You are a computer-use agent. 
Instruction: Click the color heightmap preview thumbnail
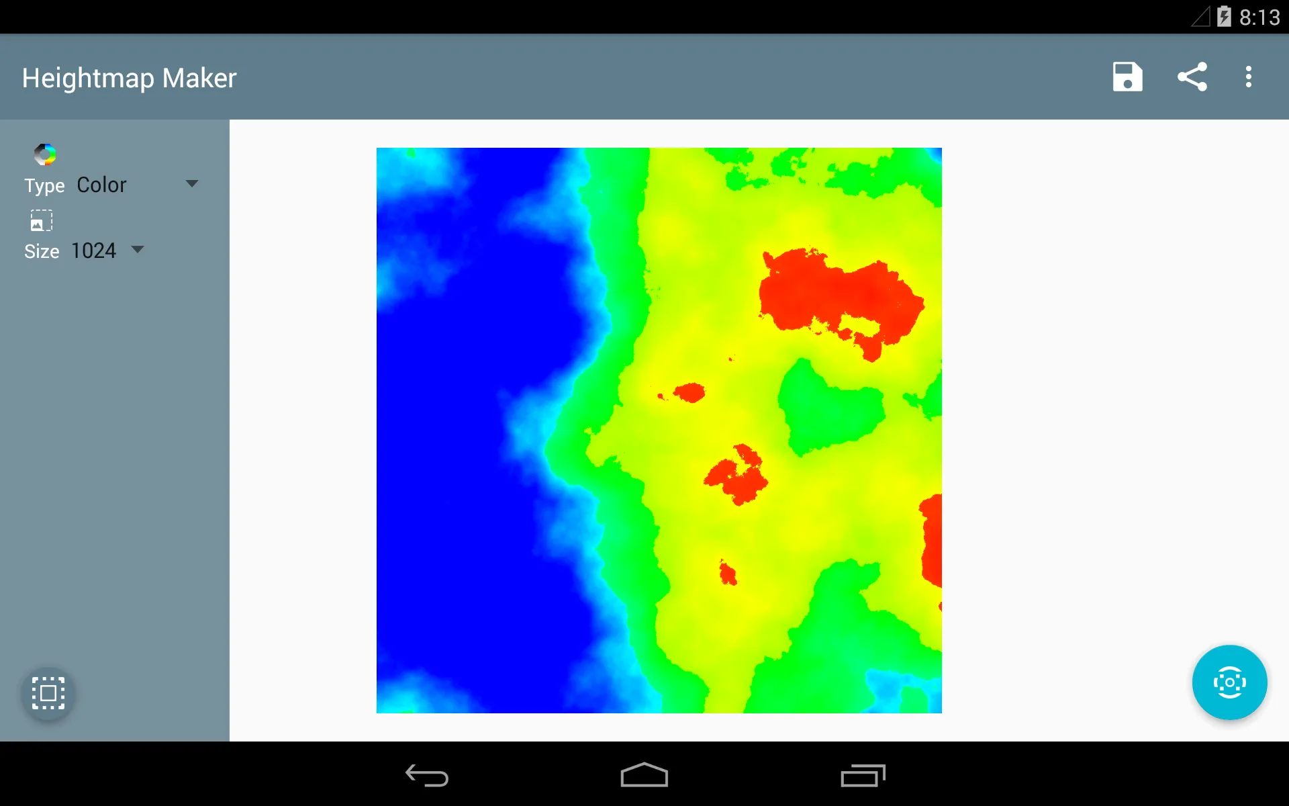tap(44, 153)
